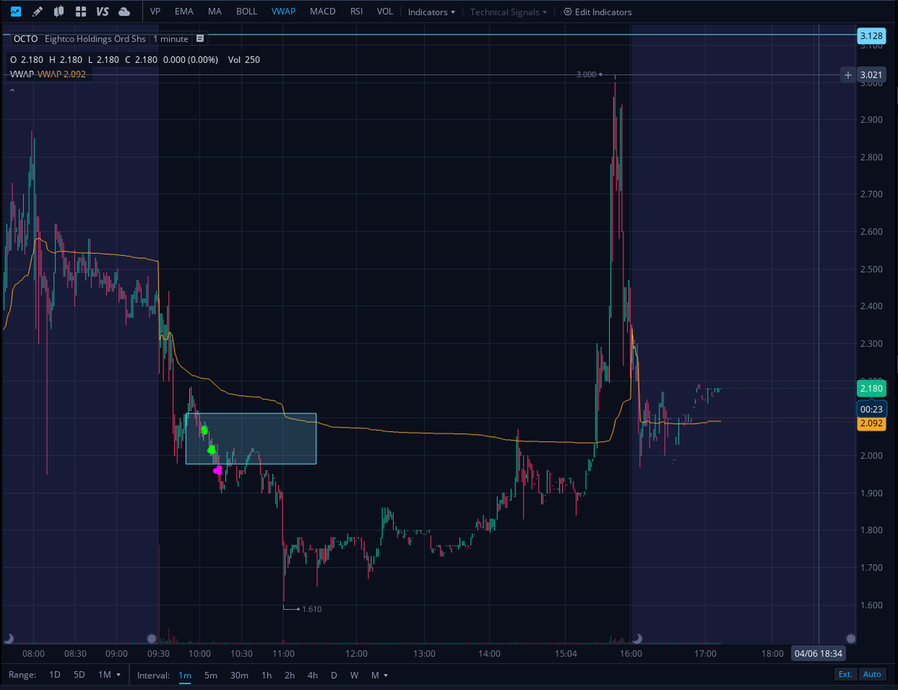898x690 pixels.
Task: Open the VS compare symbols tool
Action: click(x=103, y=12)
